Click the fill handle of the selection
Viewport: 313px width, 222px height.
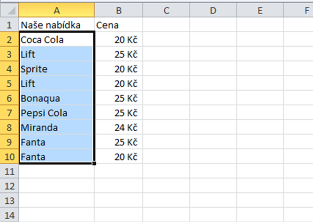click(x=94, y=163)
